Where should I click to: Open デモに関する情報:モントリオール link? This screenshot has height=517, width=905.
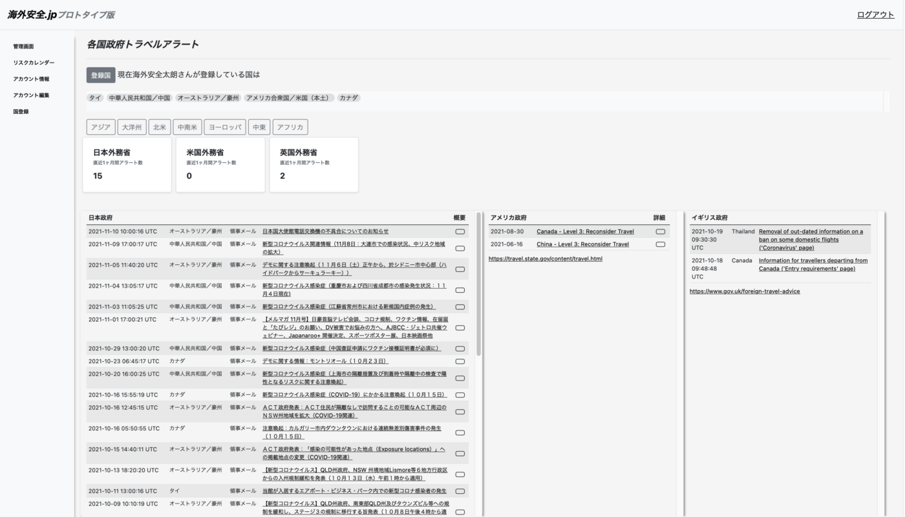(x=325, y=361)
